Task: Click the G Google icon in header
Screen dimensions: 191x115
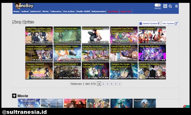Action: click(x=165, y=6)
